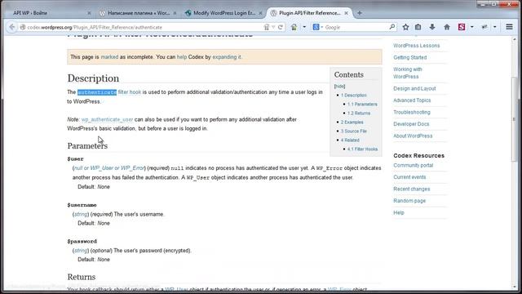
Task: Close the Modify WordPress Login tab
Action: (260, 13)
